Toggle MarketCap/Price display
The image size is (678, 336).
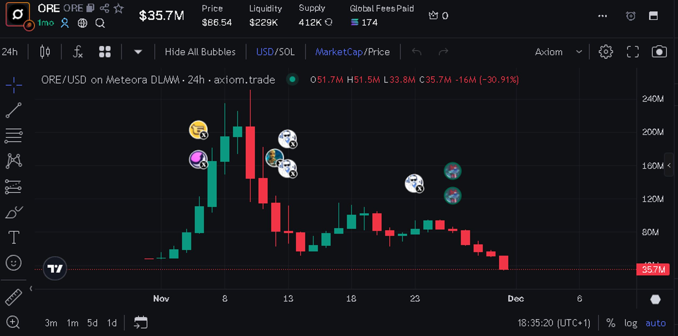(x=353, y=52)
